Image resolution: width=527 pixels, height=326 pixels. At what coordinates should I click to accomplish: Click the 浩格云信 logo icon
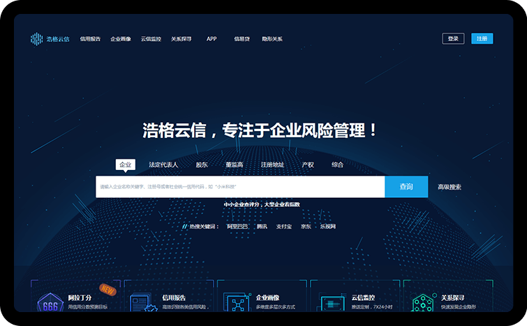pyautogui.click(x=36, y=39)
